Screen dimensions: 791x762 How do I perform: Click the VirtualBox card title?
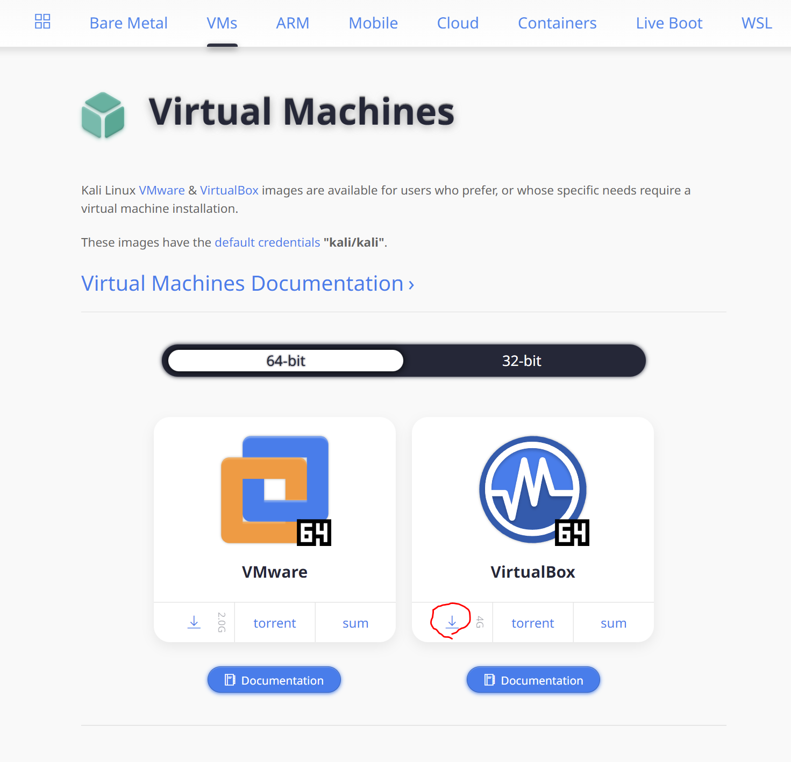pos(533,572)
